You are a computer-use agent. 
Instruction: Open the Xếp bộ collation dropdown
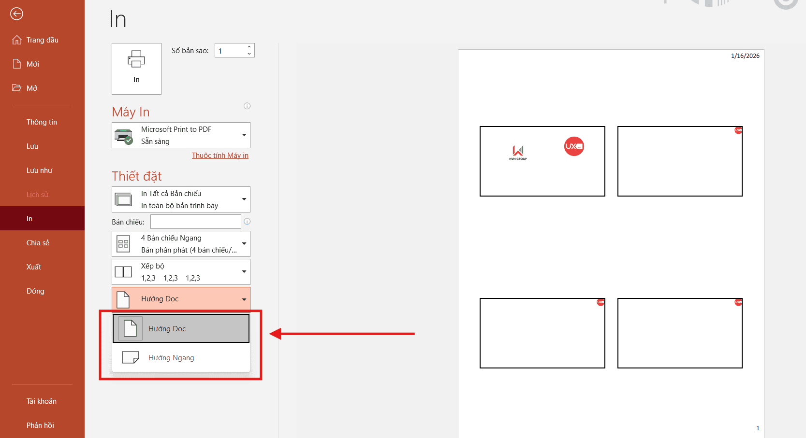click(181, 272)
